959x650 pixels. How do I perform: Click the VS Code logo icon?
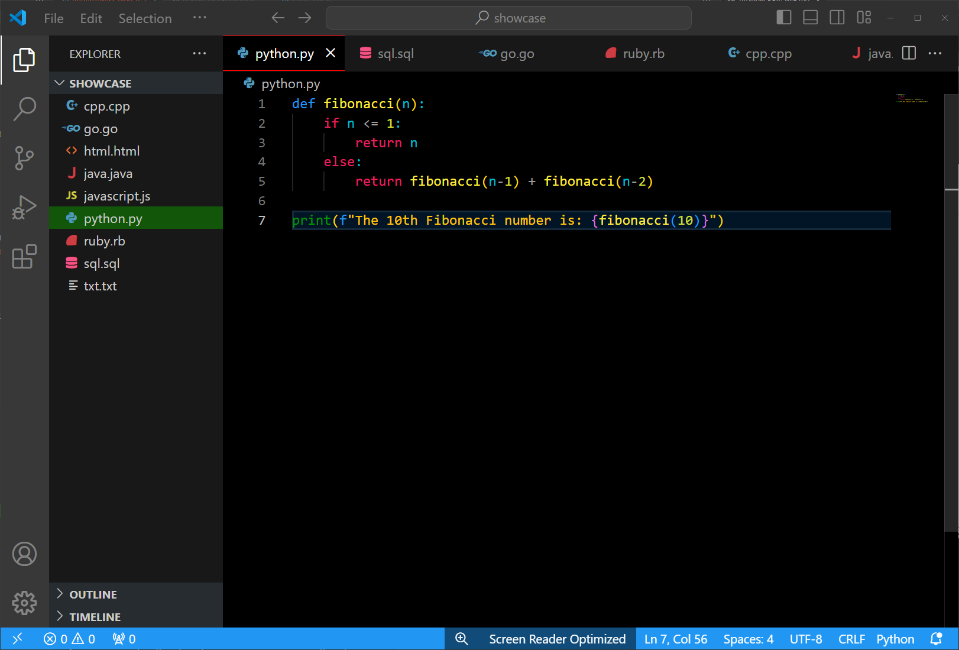(18, 18)
